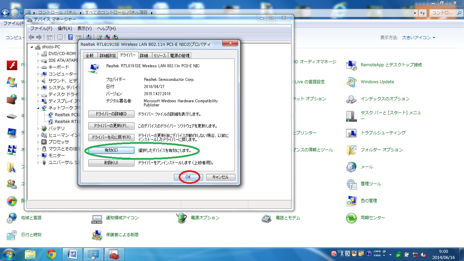Click Scan for hardware changes toolbar icon

pyautogui.click(x=89, y=37)
